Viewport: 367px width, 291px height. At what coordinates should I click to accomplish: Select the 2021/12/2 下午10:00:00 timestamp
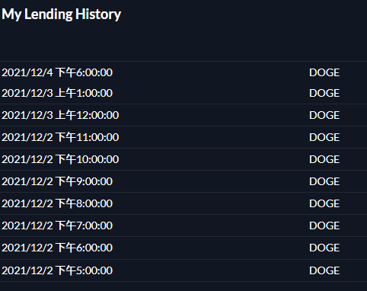pyautogui.click(x=60, y=159)
